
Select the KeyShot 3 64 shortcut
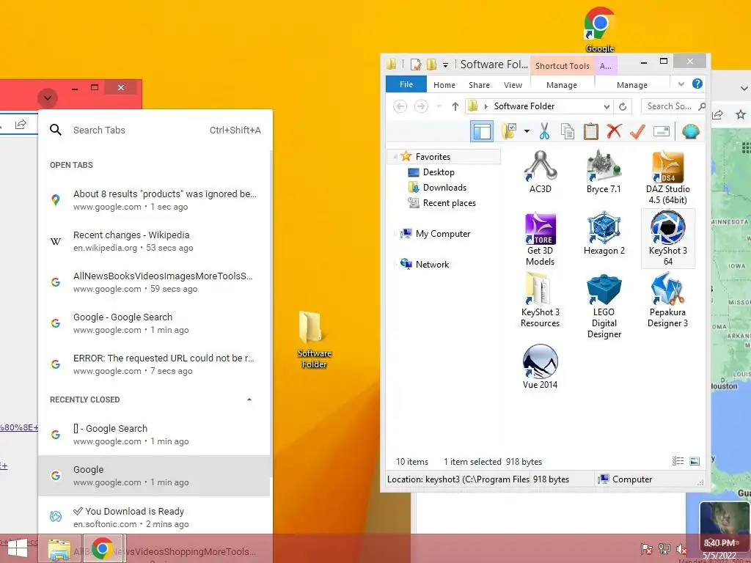[x=667, y=238]
